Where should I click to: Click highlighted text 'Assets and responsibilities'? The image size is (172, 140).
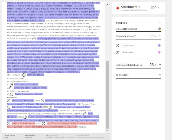click(x=26, y=84)
